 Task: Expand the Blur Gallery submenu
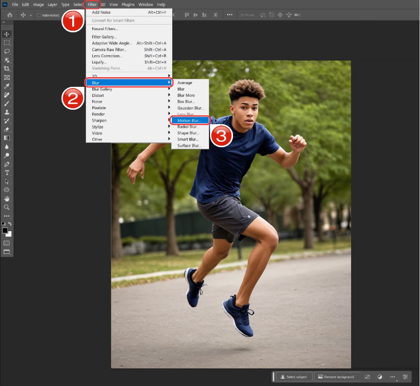pos(102,89)
